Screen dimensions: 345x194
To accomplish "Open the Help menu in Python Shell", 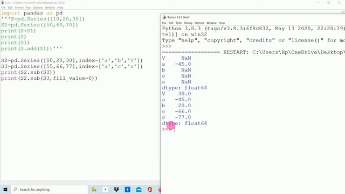I will click(222, 23).
